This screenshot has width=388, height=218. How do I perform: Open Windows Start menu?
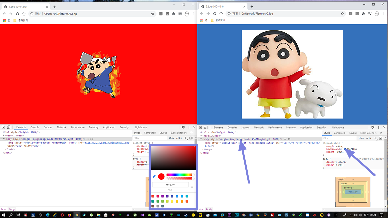click(x=3, y=215)
